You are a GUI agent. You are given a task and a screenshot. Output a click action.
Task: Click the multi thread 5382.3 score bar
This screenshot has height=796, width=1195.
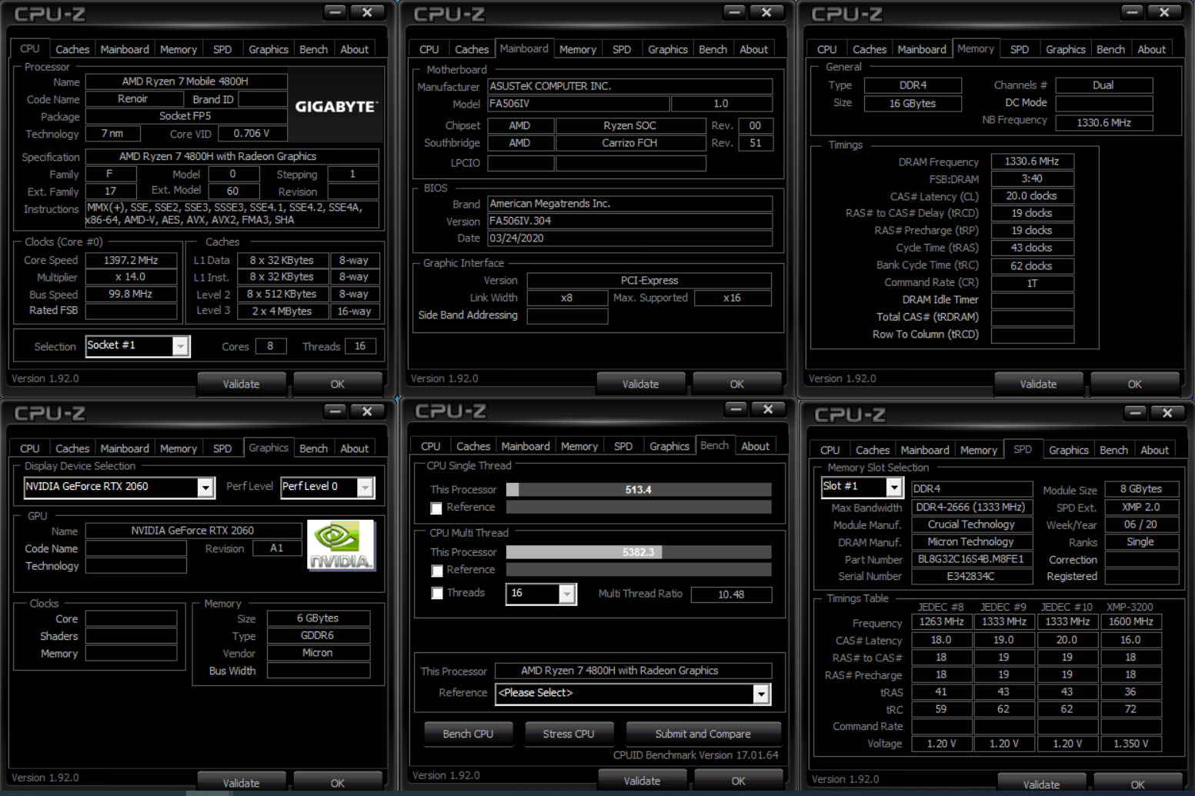click(639, 552)
